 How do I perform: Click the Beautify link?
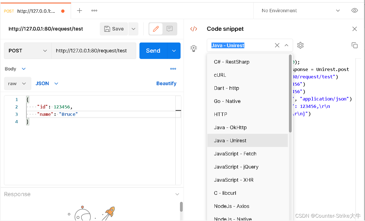coord(166,83)
